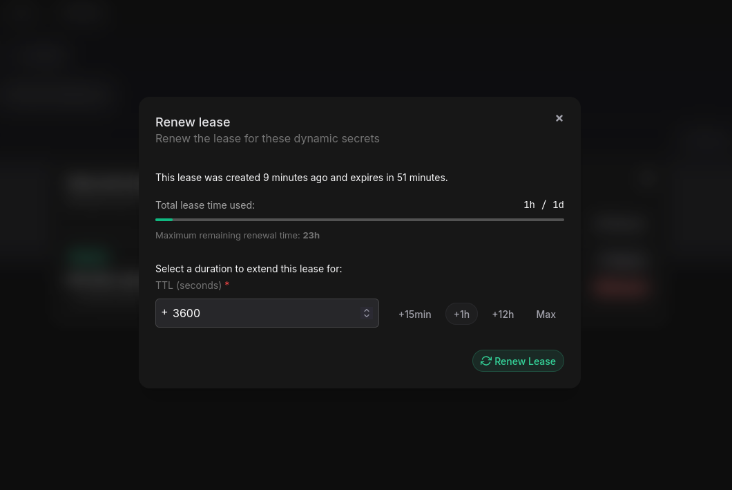732x490 pixels.
Task: Confirm with the Renew Lease button
Action: pyautogui.click(x=518, y=361)
